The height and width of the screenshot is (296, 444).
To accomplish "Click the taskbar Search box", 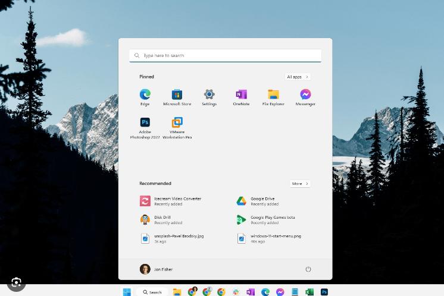I will coord(152,292).
